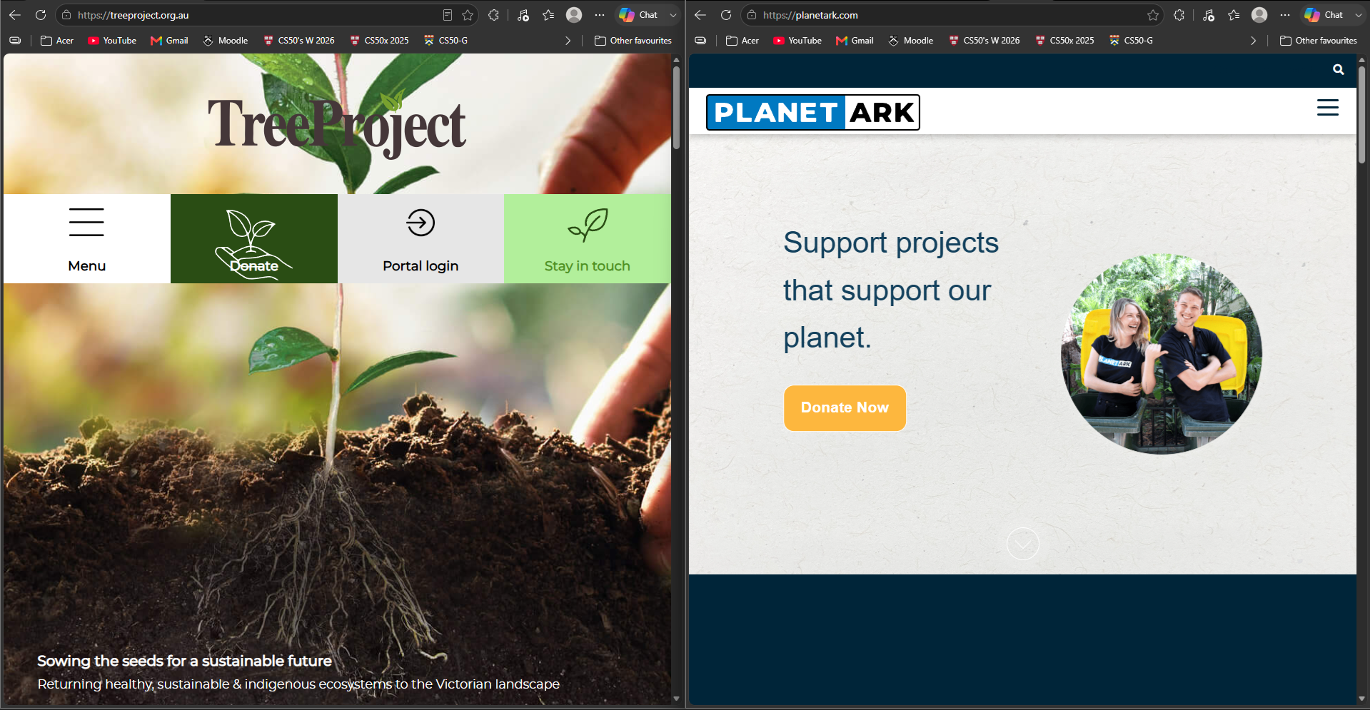
Task: Open Copilot Chat in Planet Ark window
Action: point(1324,15)
